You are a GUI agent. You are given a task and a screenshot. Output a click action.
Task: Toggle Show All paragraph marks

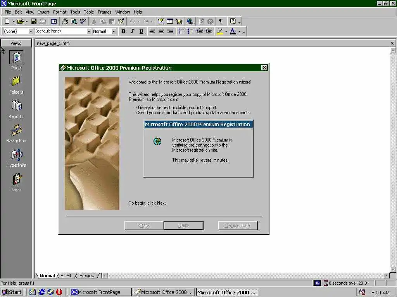[x=221, y=22]
